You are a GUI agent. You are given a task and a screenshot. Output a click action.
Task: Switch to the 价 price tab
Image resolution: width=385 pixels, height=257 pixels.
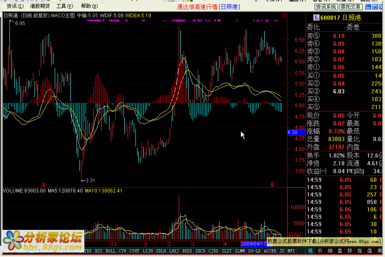coord(320,250)
